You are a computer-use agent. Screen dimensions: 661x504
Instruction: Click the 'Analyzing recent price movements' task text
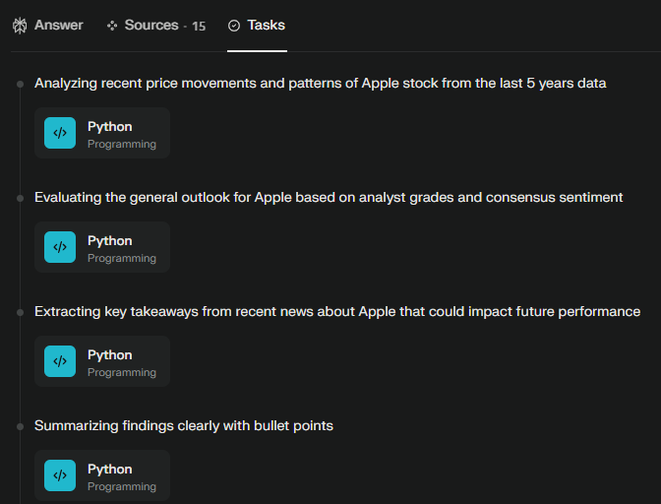pos(321,83)
